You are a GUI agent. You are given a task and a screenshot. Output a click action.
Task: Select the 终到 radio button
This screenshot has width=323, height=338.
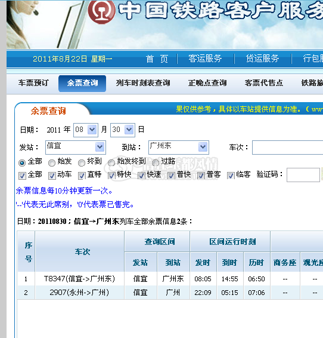(x=82, y=163)
